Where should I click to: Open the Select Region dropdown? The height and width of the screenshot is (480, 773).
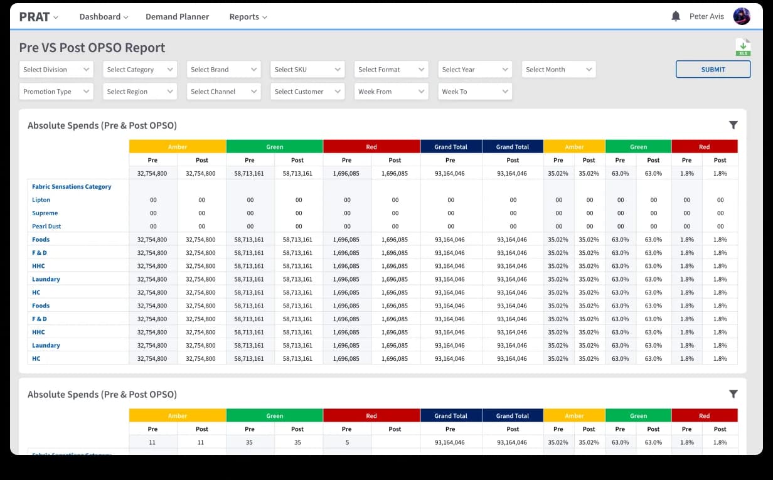(140, 92)
